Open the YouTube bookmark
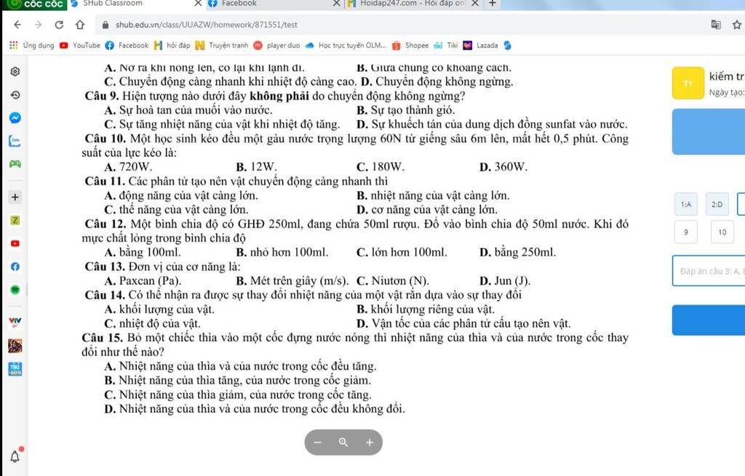This screenshot has width=745, height=476. (80, 46)
